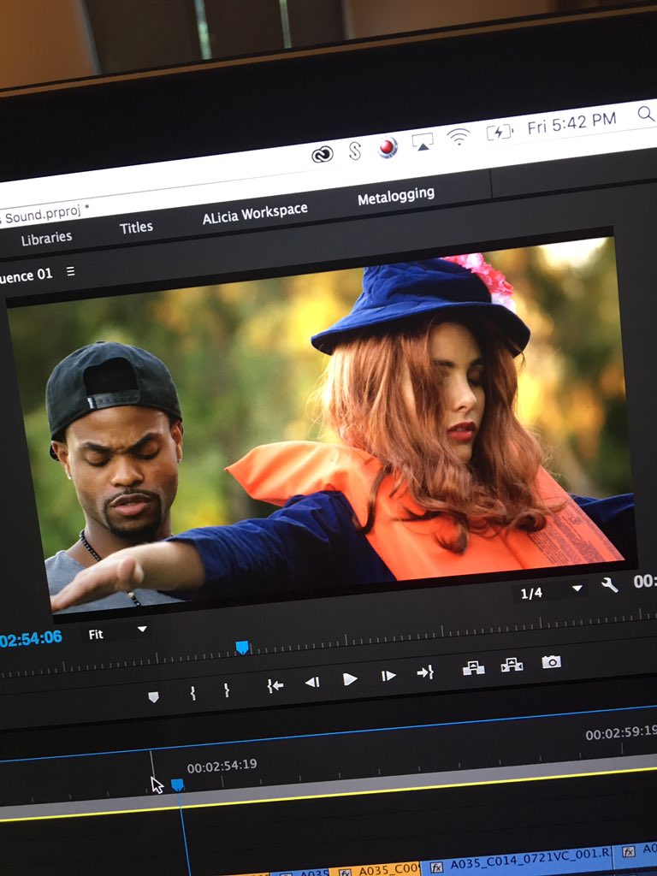Add a marker in program monitor
Viewport: 657px width, 876px height.
click(154, 696)
